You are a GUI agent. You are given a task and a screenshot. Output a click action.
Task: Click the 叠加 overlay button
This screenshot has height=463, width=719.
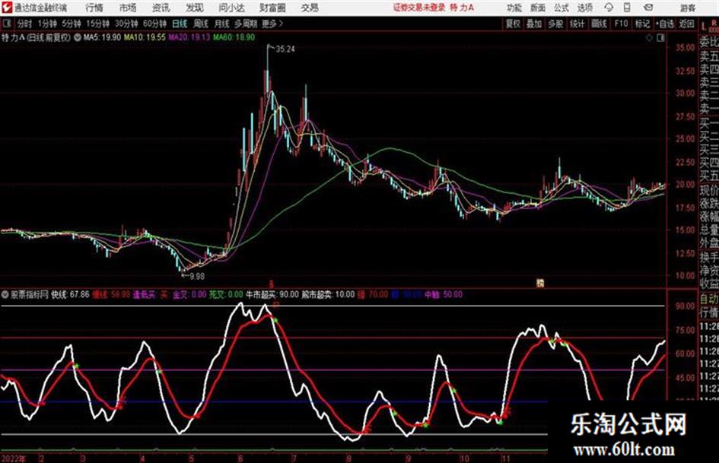tap(534, 24)
